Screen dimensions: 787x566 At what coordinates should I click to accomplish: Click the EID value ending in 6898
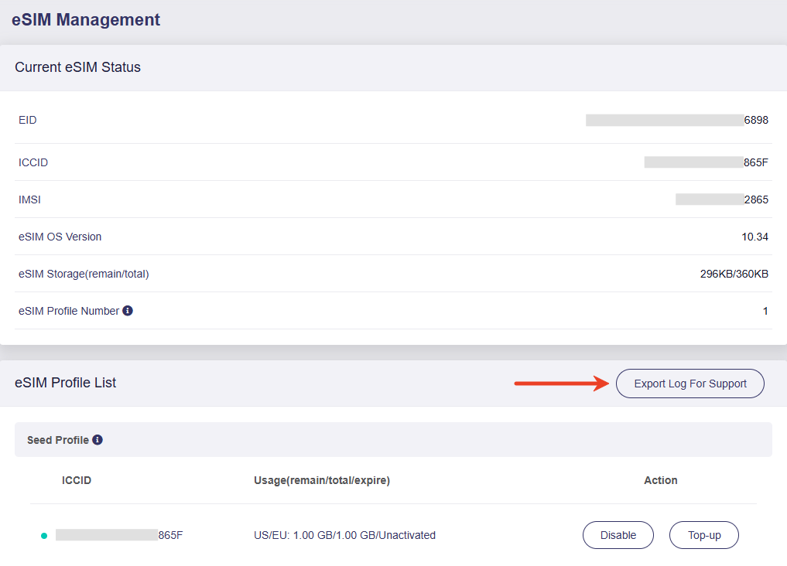(x=677, y=120)
